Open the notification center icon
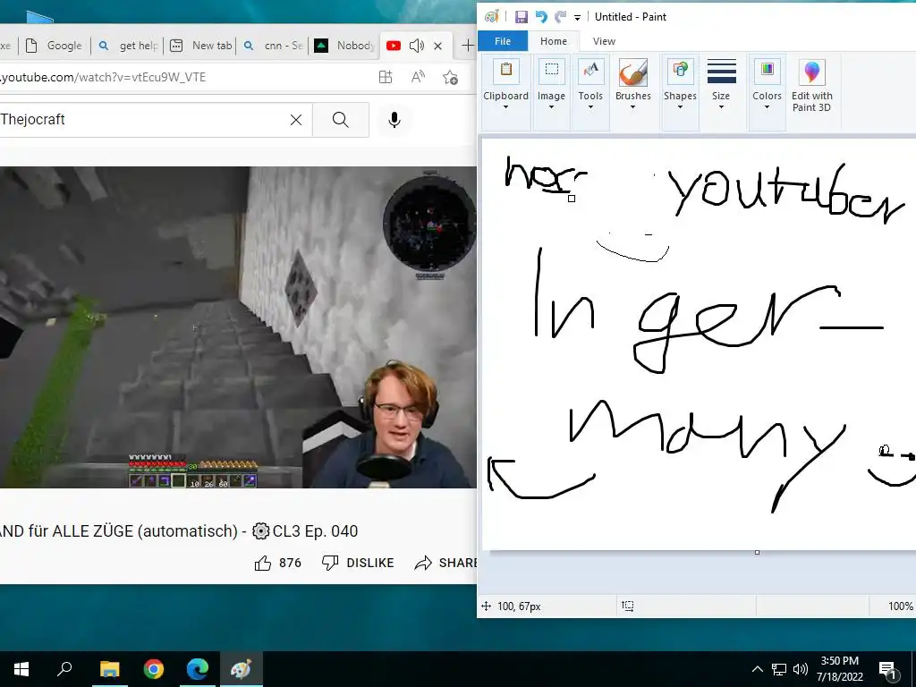The image size is (916, 687). tap(887, 670)
